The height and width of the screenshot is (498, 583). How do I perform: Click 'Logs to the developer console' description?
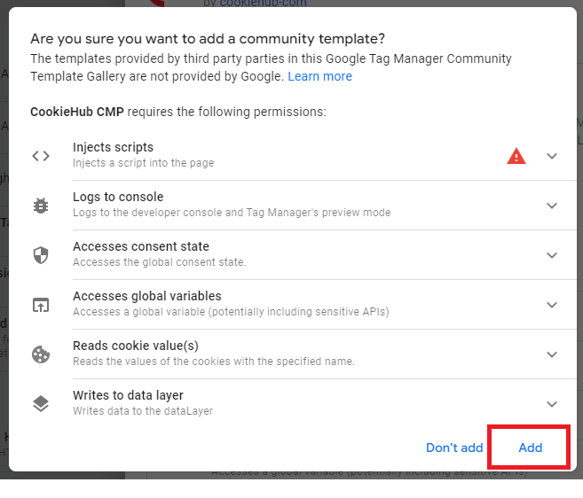232,213
